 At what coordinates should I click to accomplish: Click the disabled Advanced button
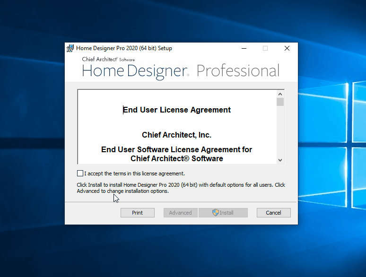coord(181,213)
